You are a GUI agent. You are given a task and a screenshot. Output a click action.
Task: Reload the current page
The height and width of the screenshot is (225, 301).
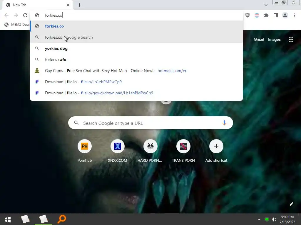[x=25, y=15]
